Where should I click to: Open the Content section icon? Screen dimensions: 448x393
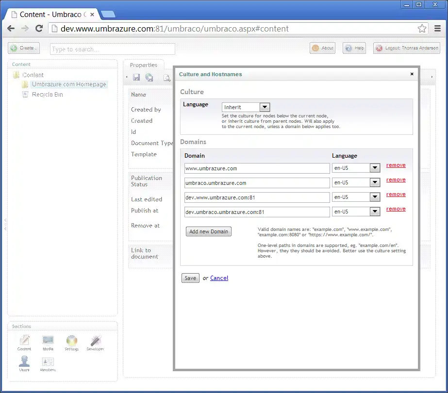[x=24, y=343]
